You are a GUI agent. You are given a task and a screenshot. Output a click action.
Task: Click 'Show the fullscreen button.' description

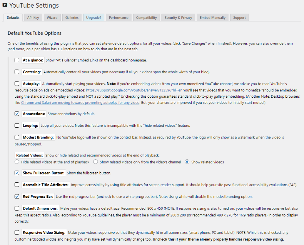tap(89, 173)
